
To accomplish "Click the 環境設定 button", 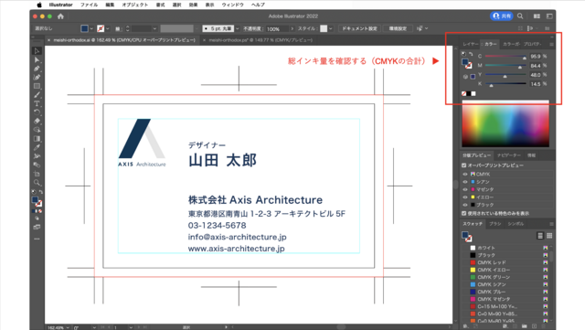I will [398, 28].
